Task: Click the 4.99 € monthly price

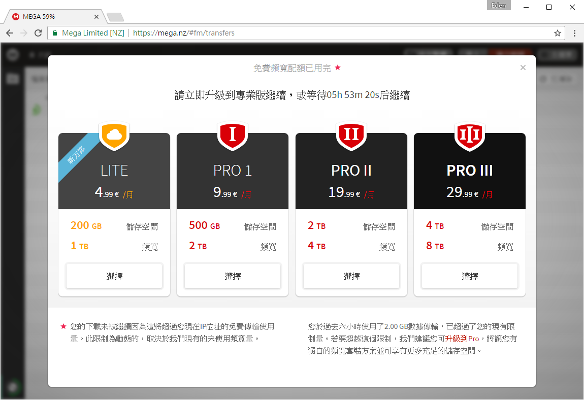Action: pos(114,192)
